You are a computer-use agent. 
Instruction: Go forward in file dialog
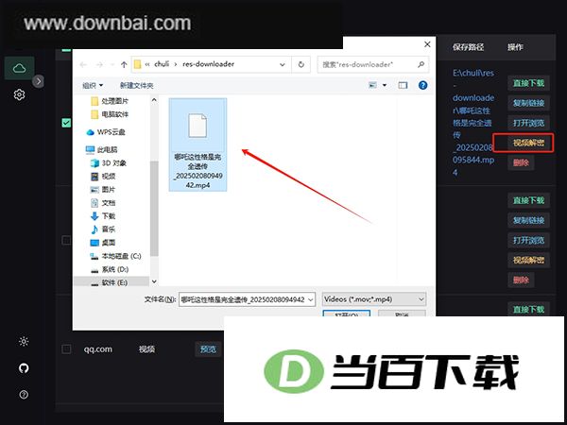[x=99, y=64]
